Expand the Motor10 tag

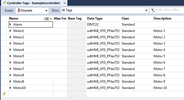(10, 88)
